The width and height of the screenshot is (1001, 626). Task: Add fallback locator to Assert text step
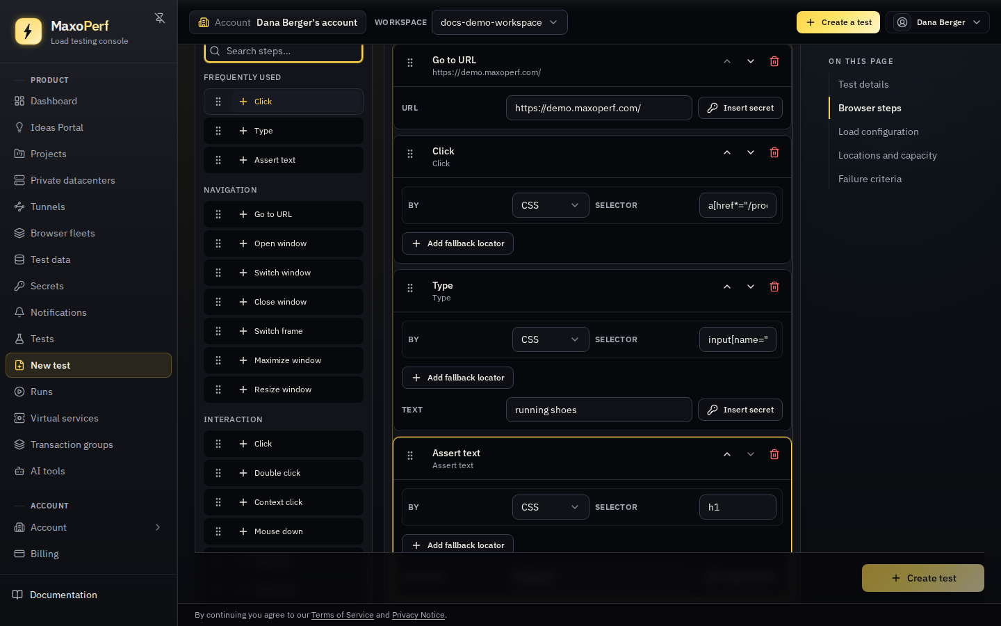[x=457, y=544]
